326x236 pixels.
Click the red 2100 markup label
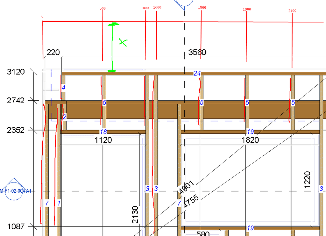292,11
